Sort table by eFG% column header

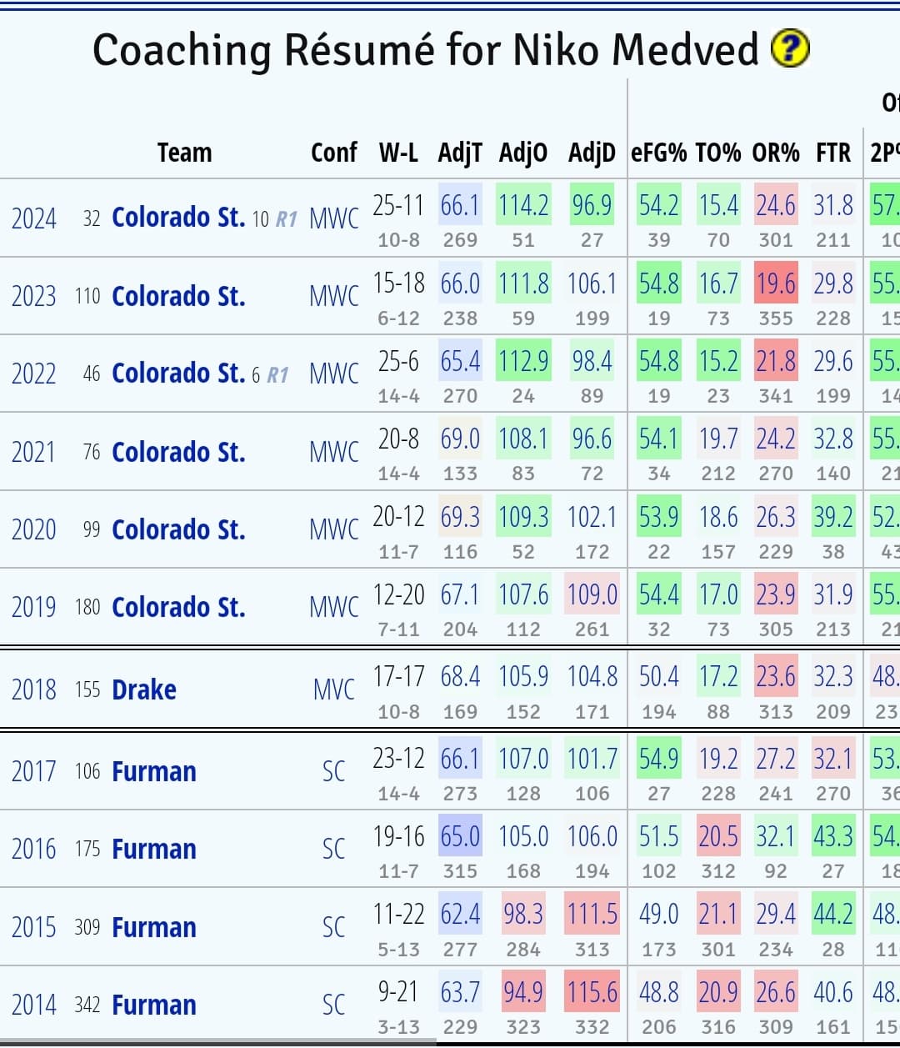659,153
